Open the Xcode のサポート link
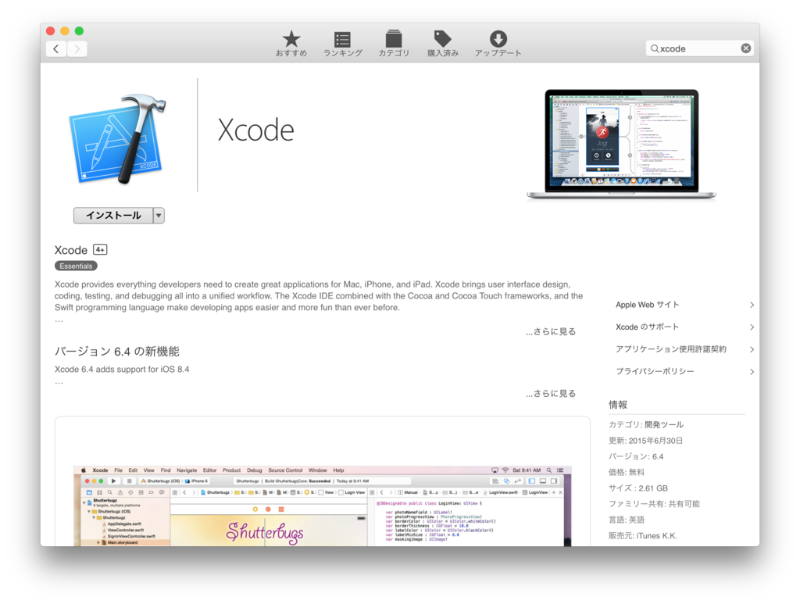The image size is (800, 604). click(x=647, y=327)
